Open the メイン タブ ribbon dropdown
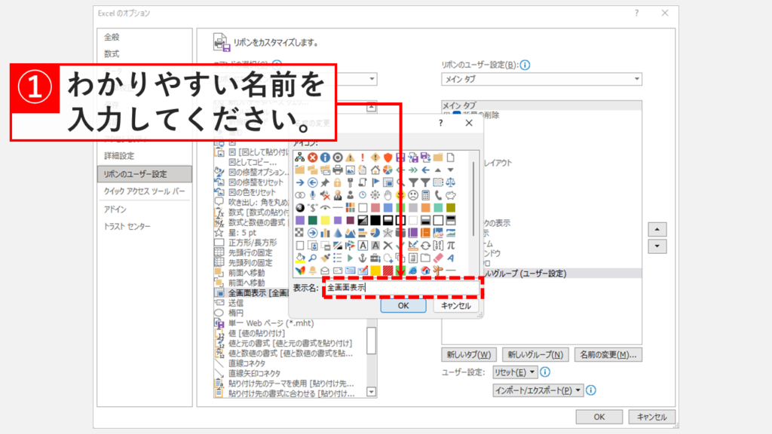Viewport: 772px width, 434px height. pos(541,79)
